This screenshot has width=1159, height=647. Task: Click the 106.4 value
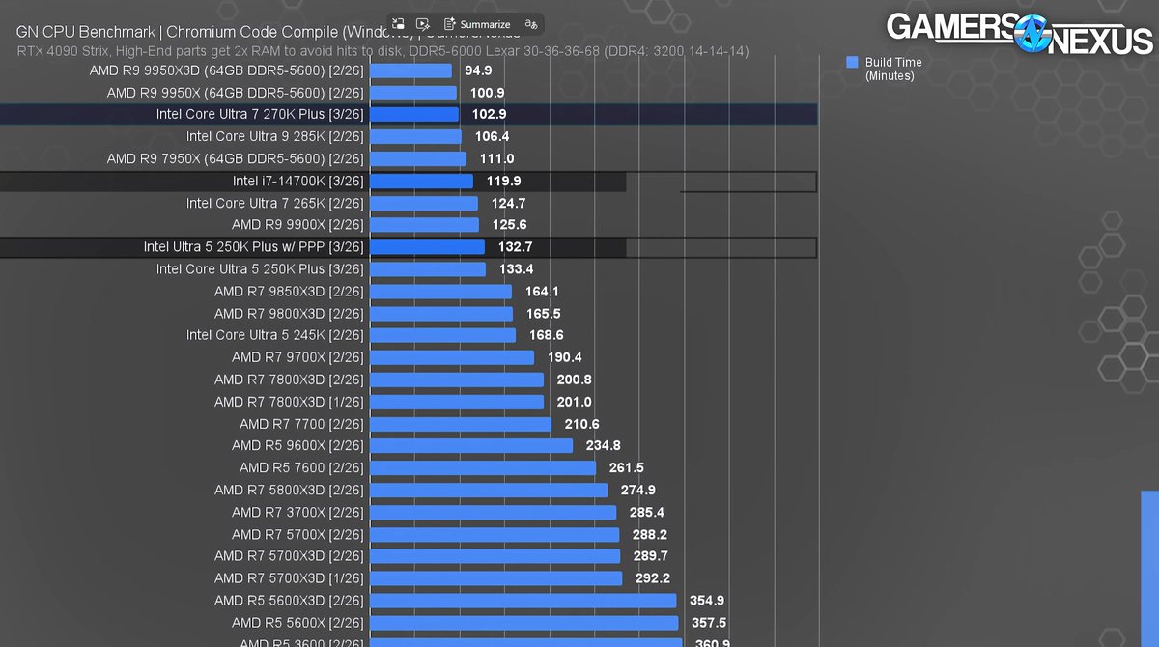(492, 136)
